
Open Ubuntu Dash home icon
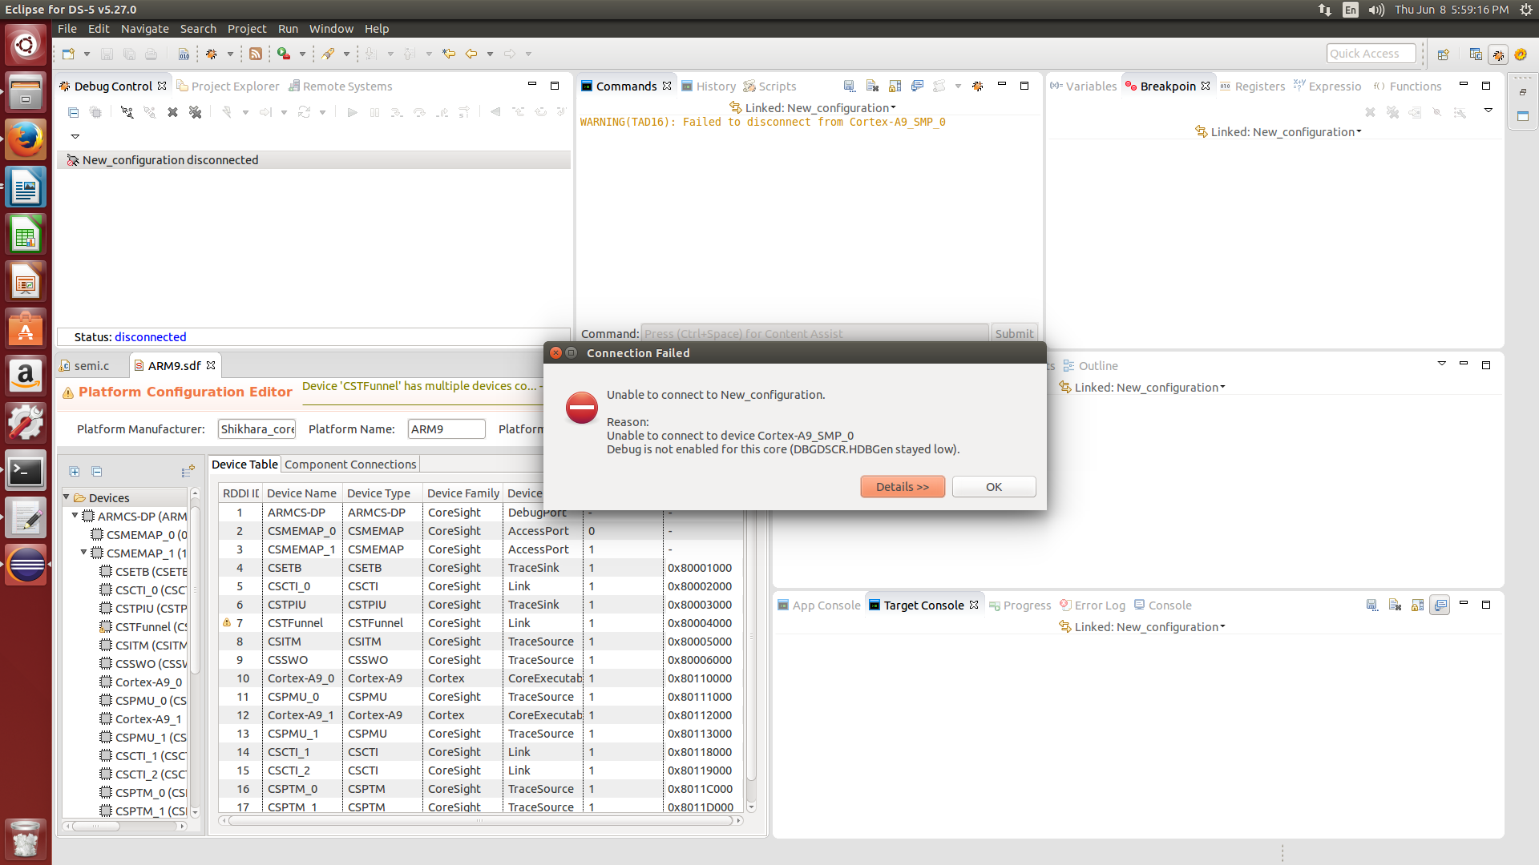26,45
